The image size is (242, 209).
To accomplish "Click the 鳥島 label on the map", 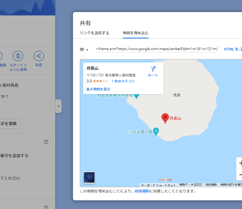I will pos(177,95).
